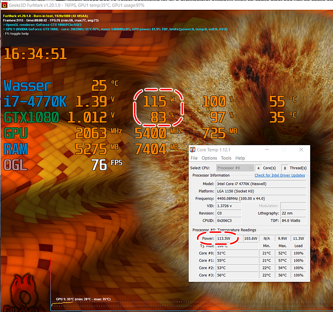
Task: Open the File menu in Core Temp
Action: coord(194,158)
